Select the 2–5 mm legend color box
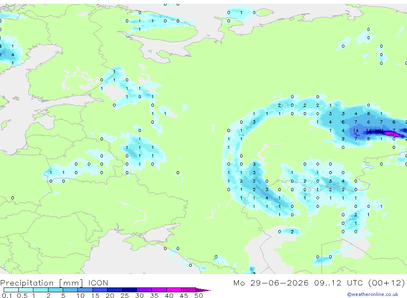 (x=55, y=290)
